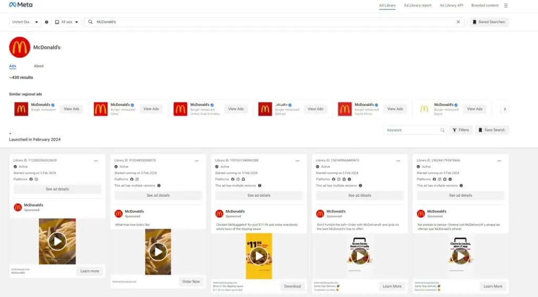Open the three-dot menu on 'Don't fumble the ball' ad
Image resolution: width=538 pixels, height=297 pixels.
click(398, 161)
